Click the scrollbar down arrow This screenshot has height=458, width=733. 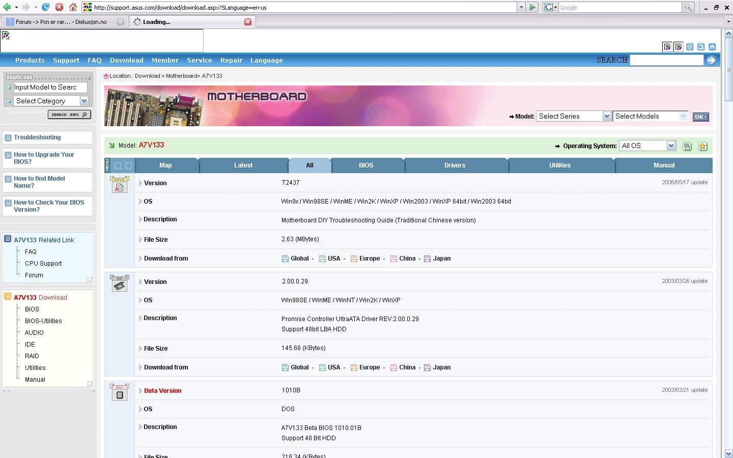[728, 453]
